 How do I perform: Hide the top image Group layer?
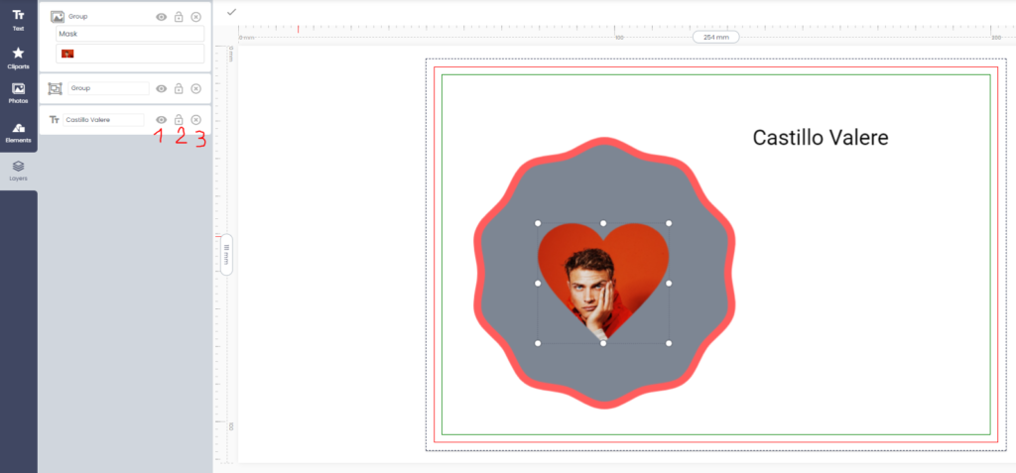(162, 17)
